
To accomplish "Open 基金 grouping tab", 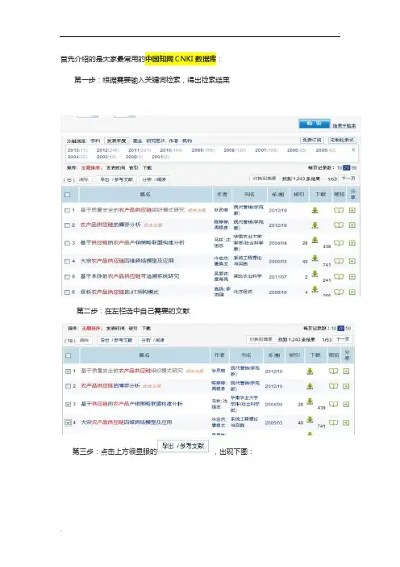I will (x=138, y=141).
